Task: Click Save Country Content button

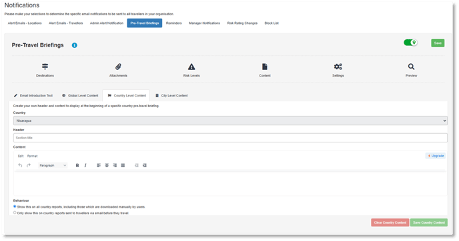Action: point(429,222)
